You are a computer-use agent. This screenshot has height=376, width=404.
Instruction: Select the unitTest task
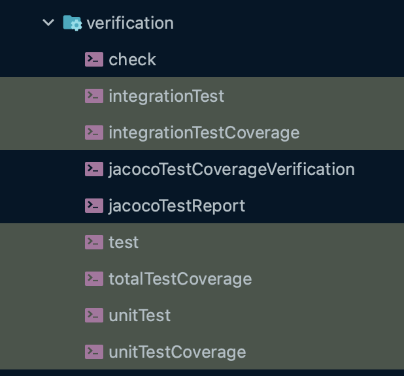(x=139, y=315)
